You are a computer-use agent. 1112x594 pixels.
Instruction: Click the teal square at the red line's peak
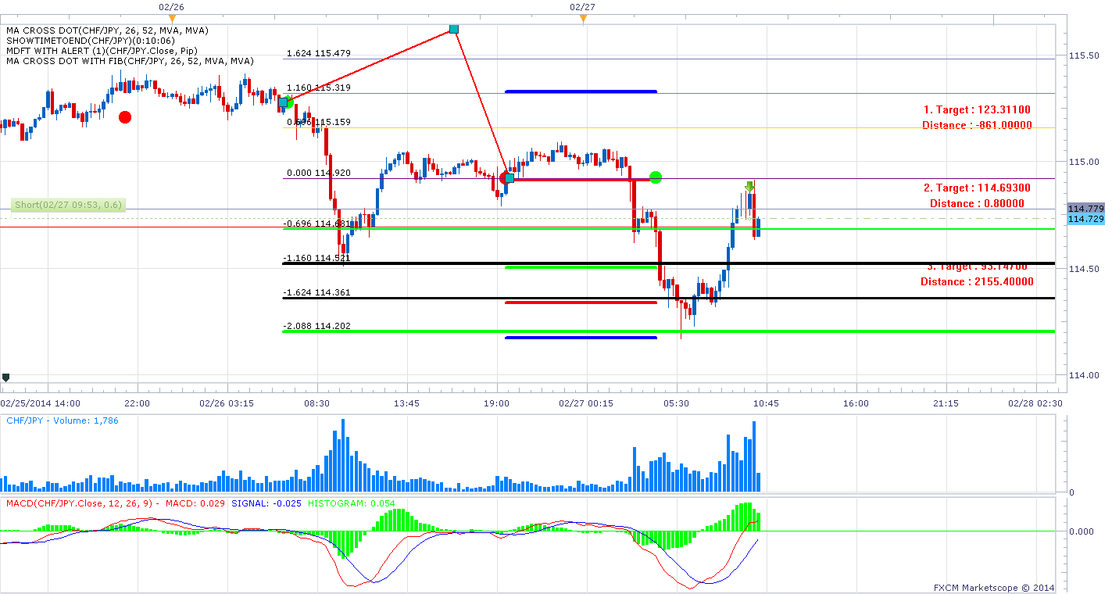coord(453,29)
